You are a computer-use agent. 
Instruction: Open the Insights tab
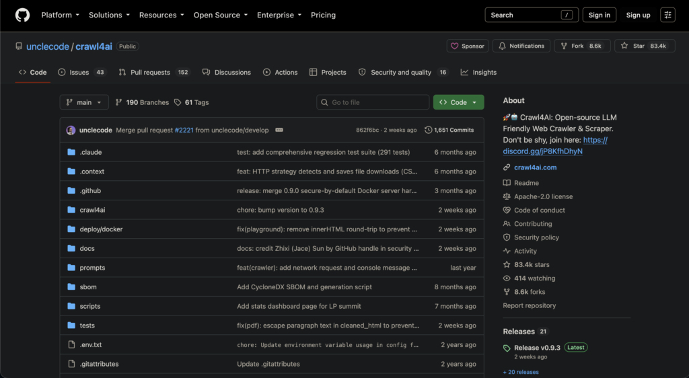pos(478,73)
